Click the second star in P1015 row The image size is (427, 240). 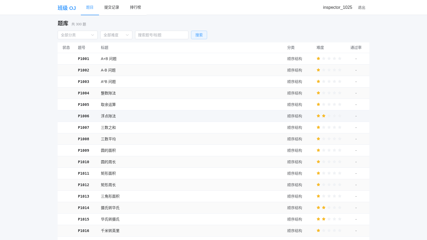point(324,219)
